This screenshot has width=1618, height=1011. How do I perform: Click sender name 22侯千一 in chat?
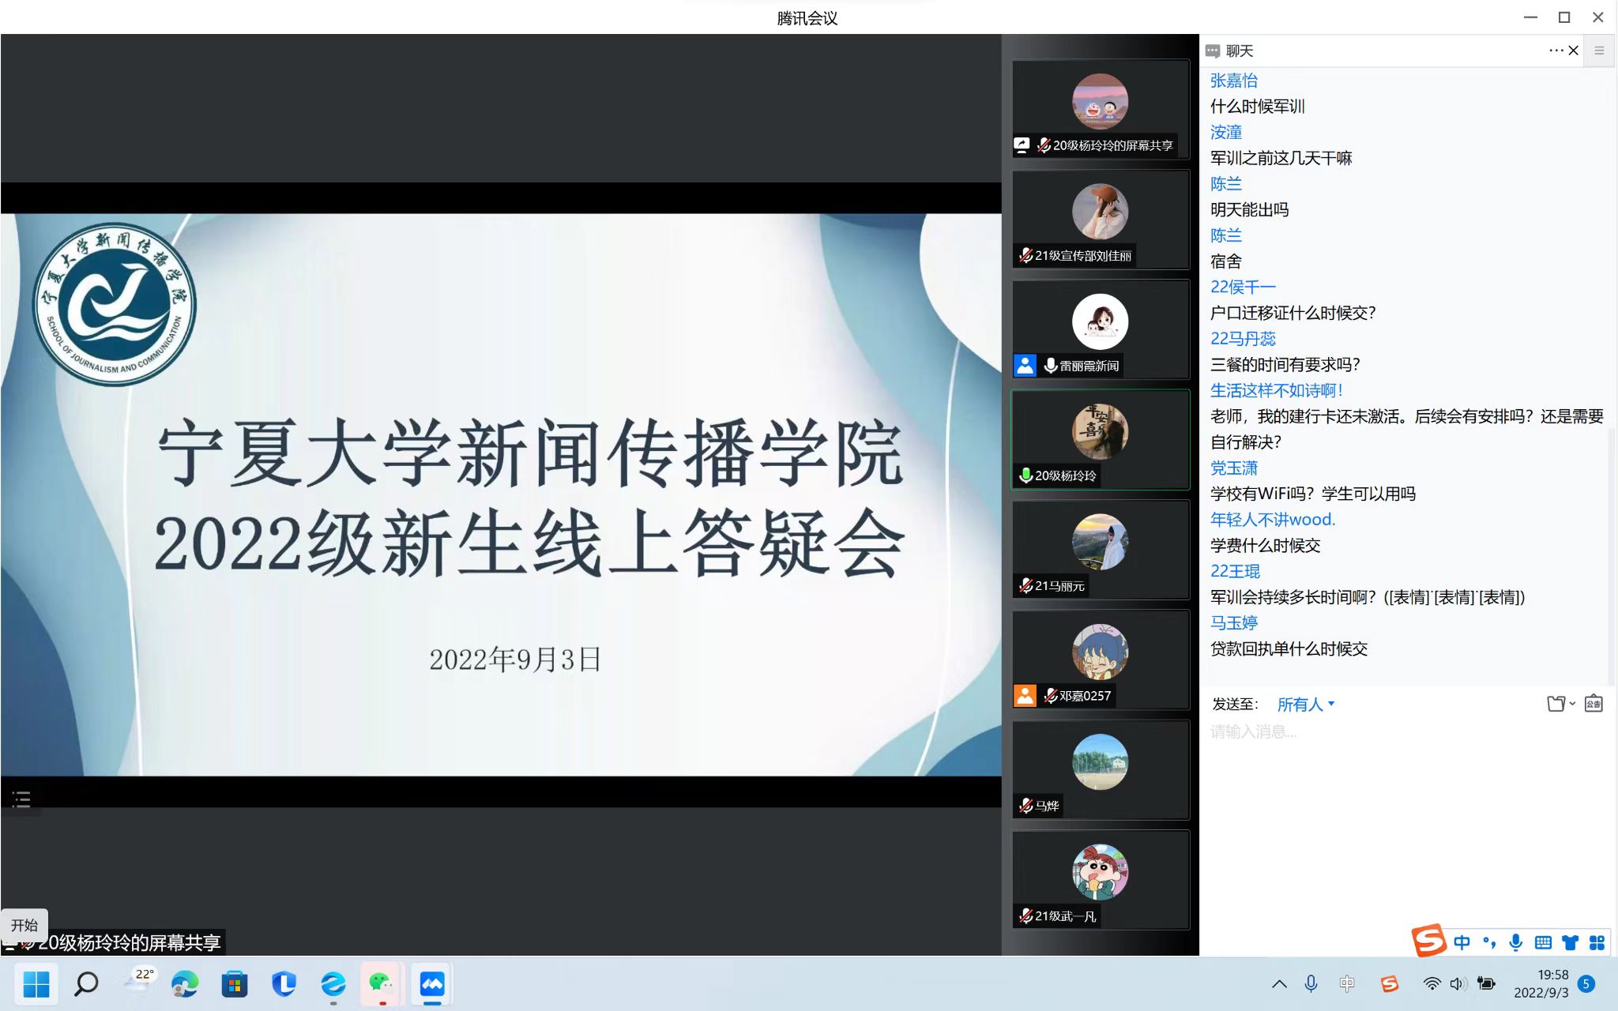(1243, 287)
